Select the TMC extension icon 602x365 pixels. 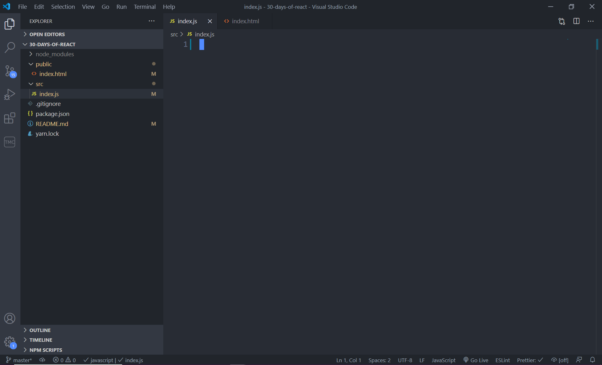[9, 142]
